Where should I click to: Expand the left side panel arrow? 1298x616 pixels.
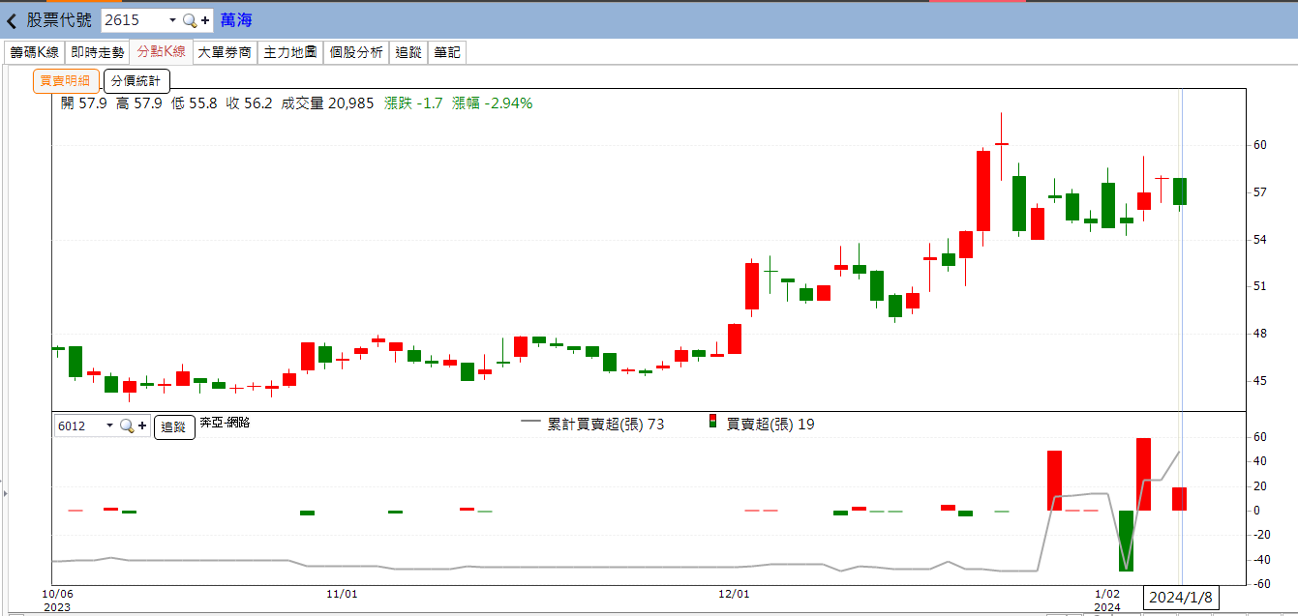tap(5, 493)
